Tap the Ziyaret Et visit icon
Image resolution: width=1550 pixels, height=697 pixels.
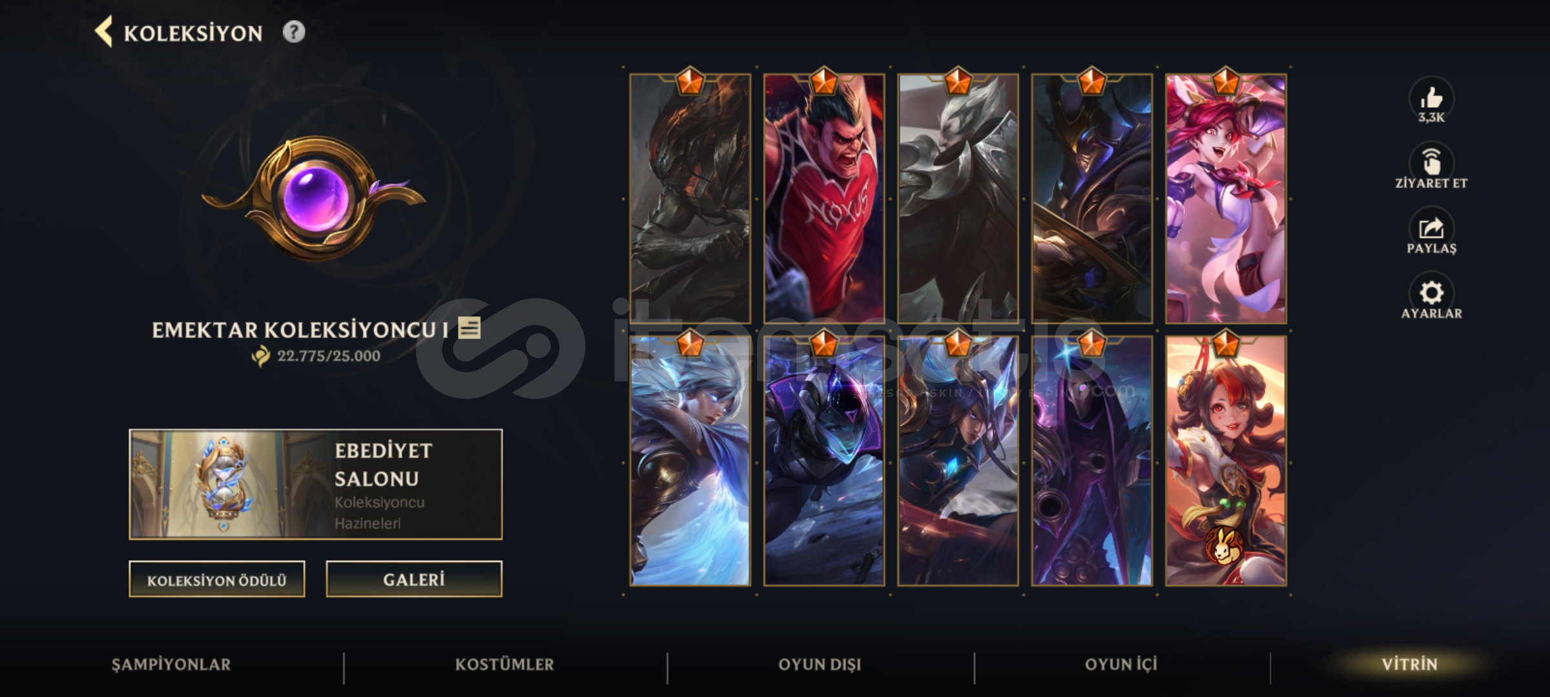point(1431,161)
